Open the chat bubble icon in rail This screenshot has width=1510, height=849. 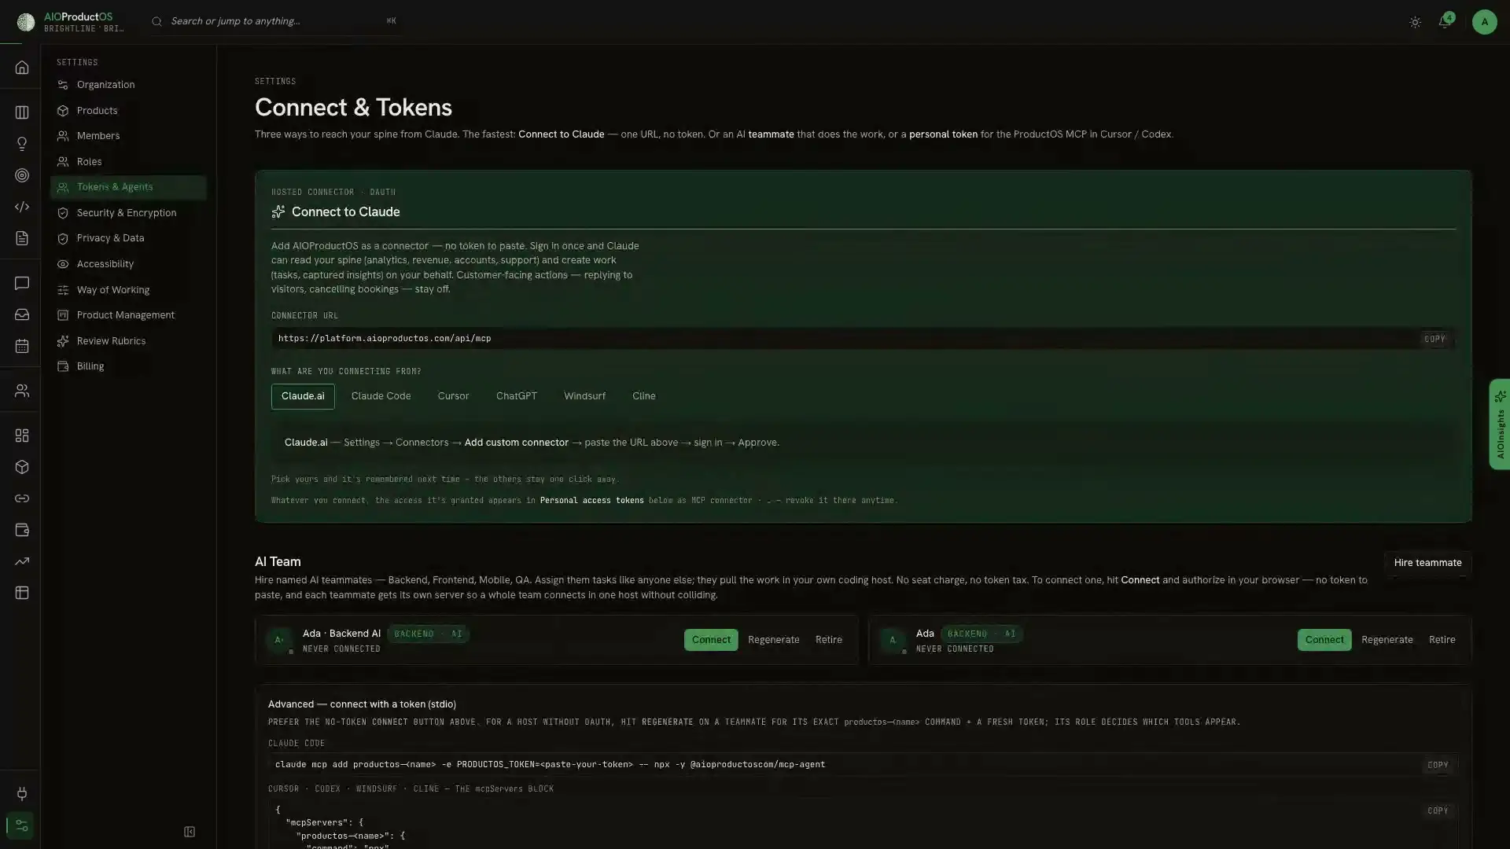pos(22,283)
